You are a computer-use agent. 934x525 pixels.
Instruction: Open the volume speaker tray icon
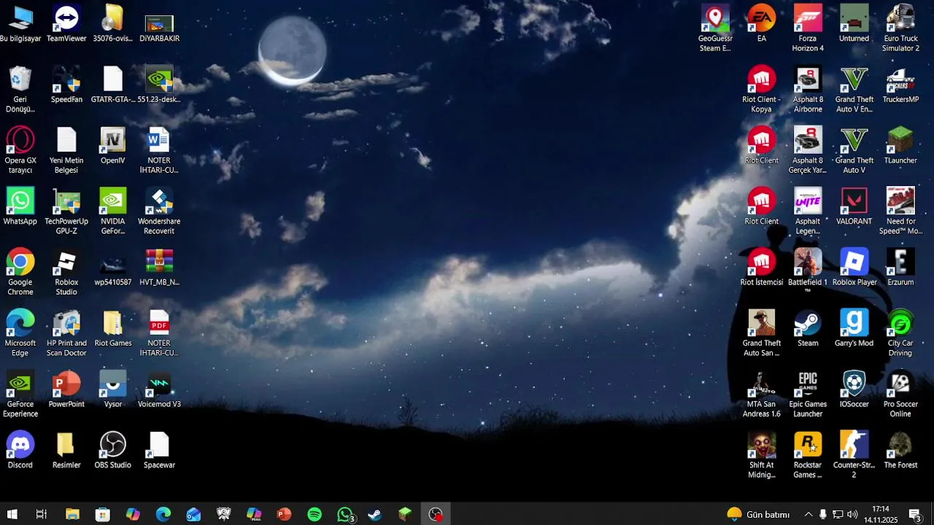coord(852,515)
